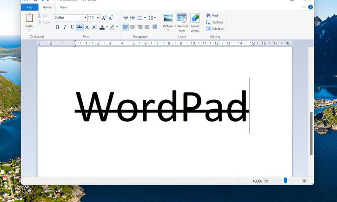
Task: Toggle Bold formatting
Action: (x=58, y=27)
